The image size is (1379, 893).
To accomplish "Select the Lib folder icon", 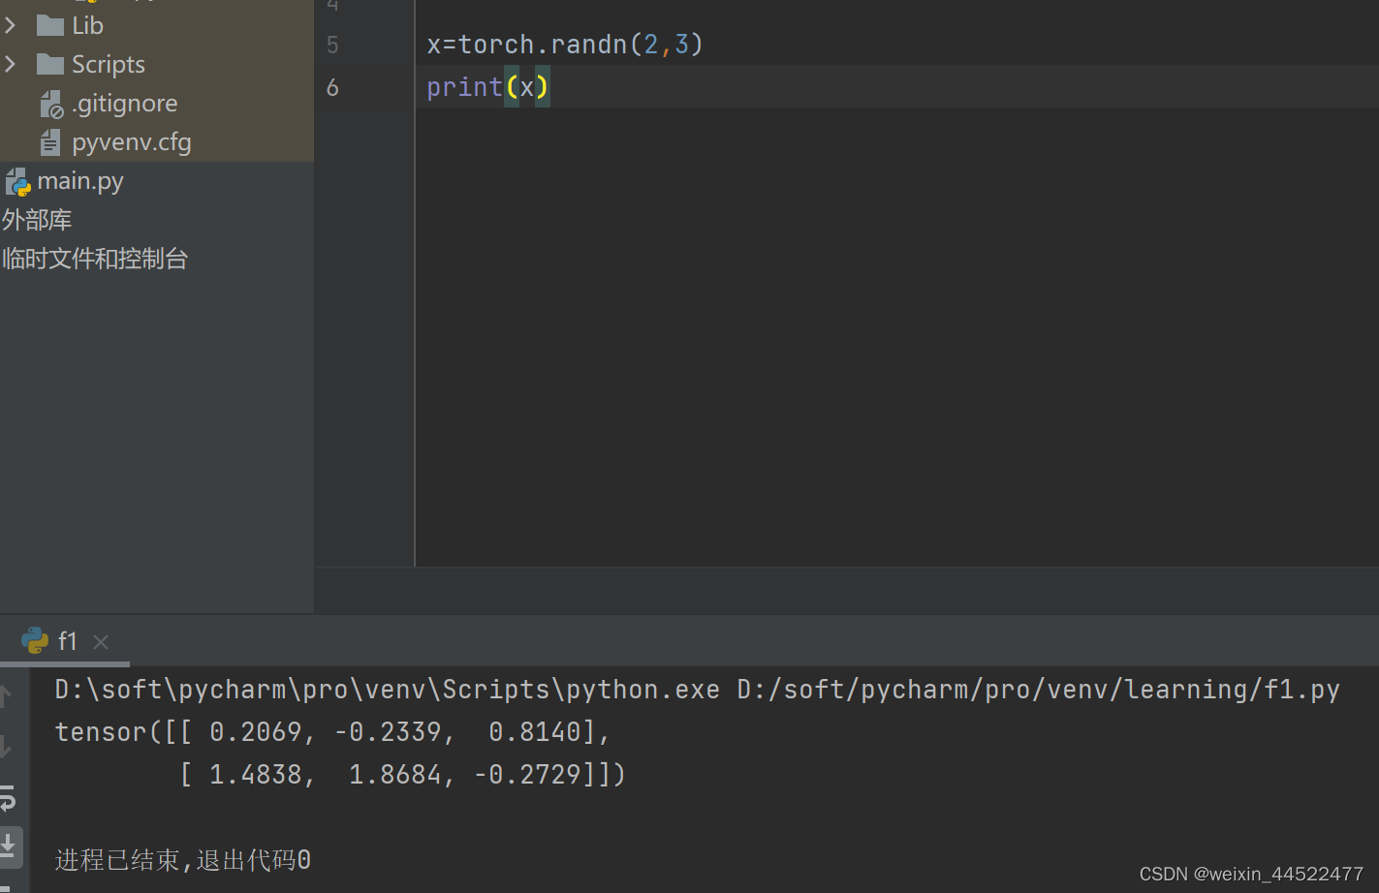I will click(x=50, y=25).
